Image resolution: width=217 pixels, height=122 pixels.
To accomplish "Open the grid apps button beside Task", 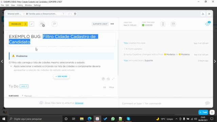I will [212, 112].
